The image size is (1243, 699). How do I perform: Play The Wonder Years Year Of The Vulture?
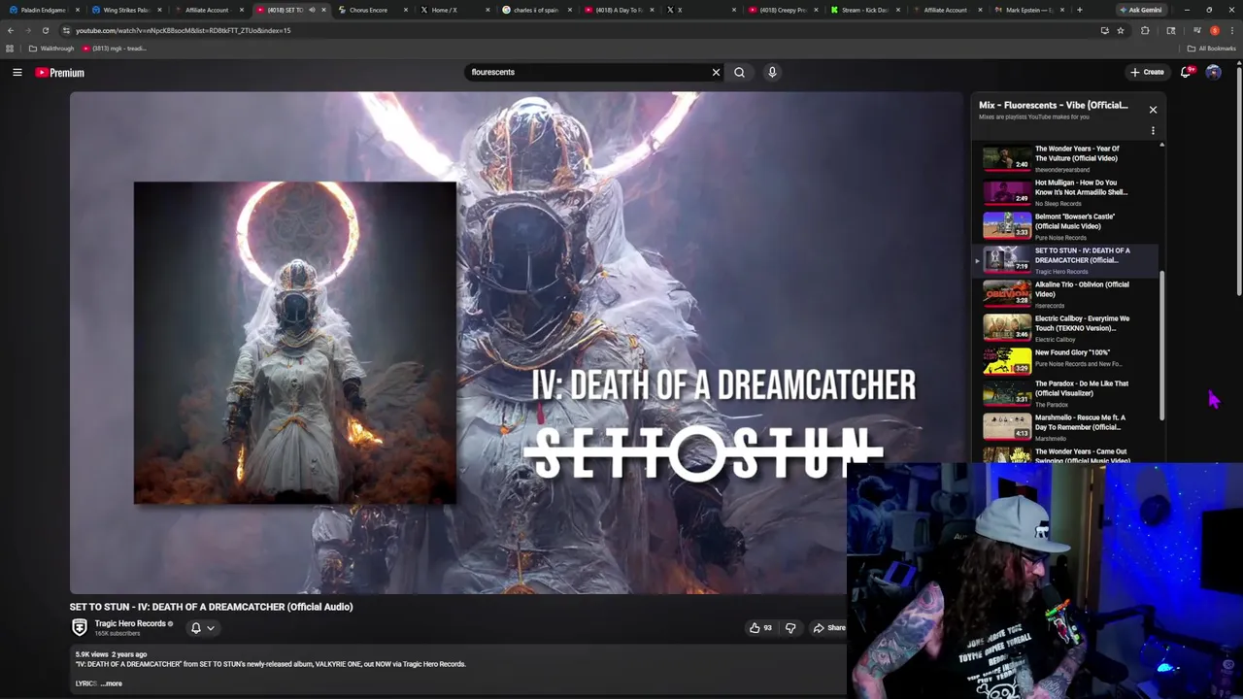pyautogui.click(x=1064, y=158)
